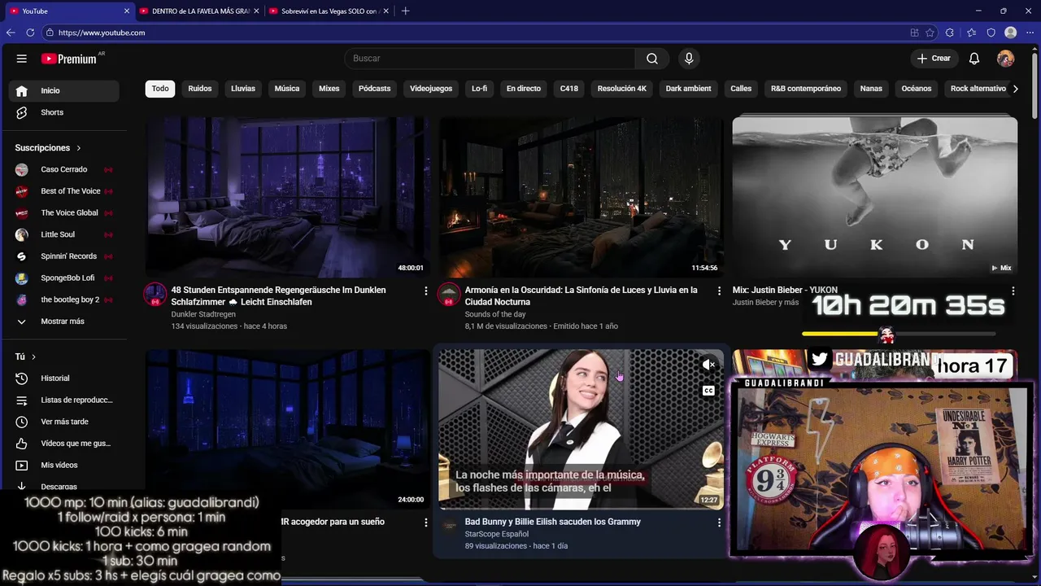Expand the Suscripciones section chevron
This screenshot has width=1041, height=586.
coord(79,148)
